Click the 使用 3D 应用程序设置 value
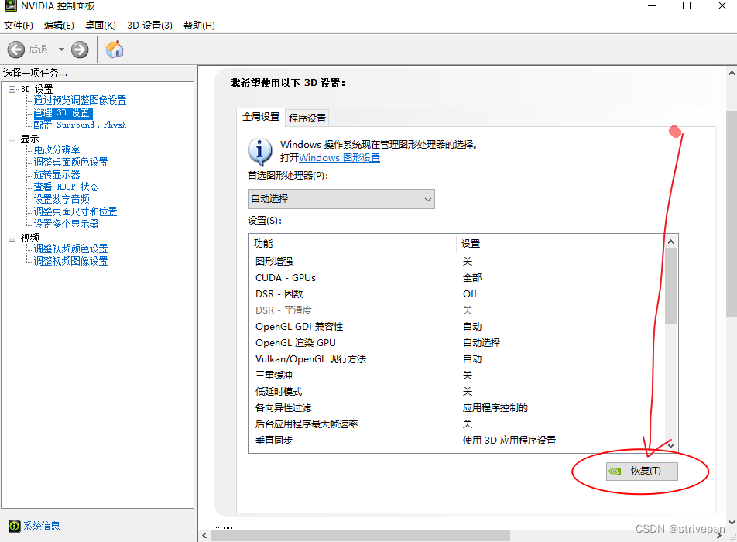Image resolution: width=737 pixels, height=542 pixels. coord(509,441)
